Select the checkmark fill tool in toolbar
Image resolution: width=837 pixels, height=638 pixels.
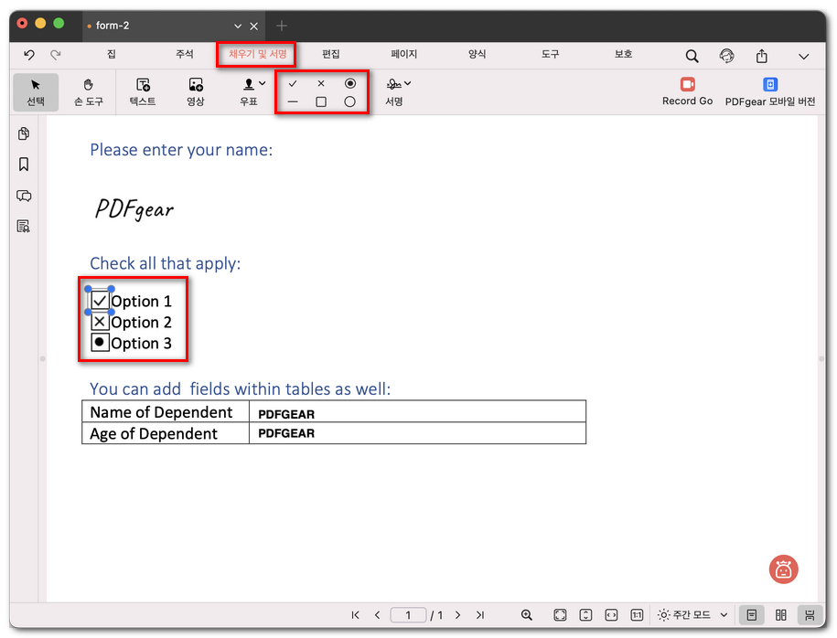pos(293,83)
